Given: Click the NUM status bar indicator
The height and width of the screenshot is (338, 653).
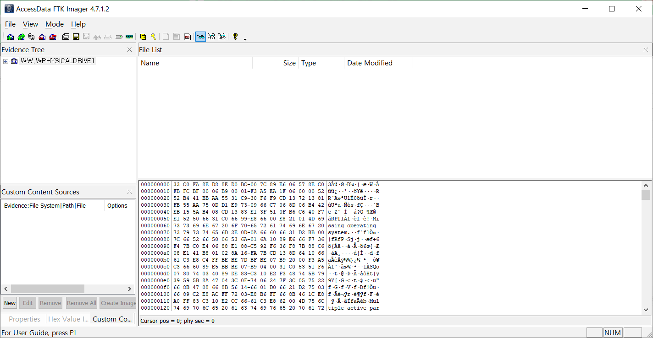Looking at the screenshot, I should [x=613, y=333].
